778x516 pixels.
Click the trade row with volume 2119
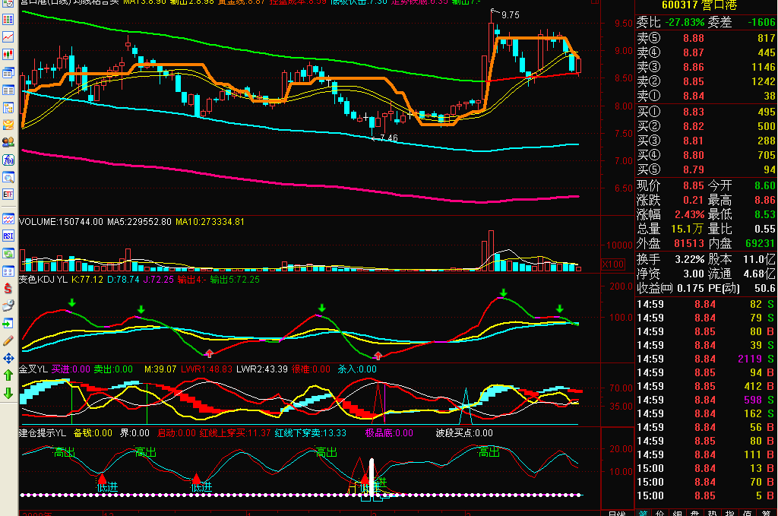706,359
